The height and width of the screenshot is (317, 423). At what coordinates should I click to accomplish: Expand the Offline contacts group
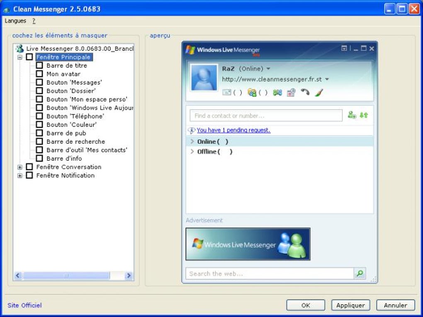[192, 151]
